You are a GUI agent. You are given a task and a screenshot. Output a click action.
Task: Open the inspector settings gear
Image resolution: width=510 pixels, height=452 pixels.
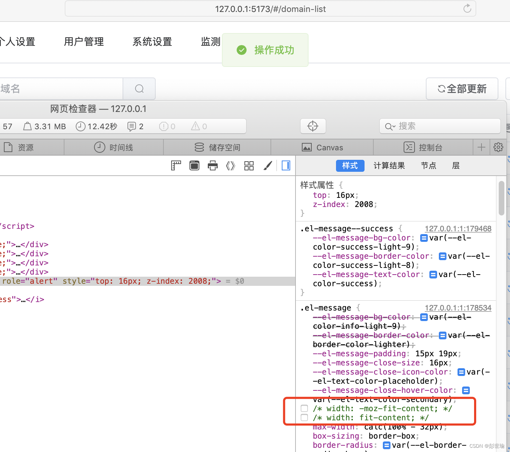pyautogui.click(x=498, y=147)
